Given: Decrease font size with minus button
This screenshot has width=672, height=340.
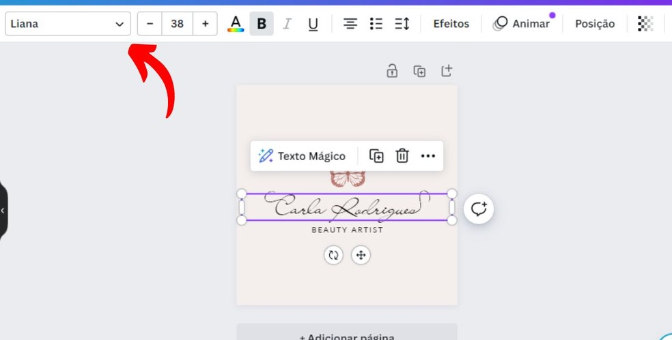Looking at the screenshot, I should [150, 24].
